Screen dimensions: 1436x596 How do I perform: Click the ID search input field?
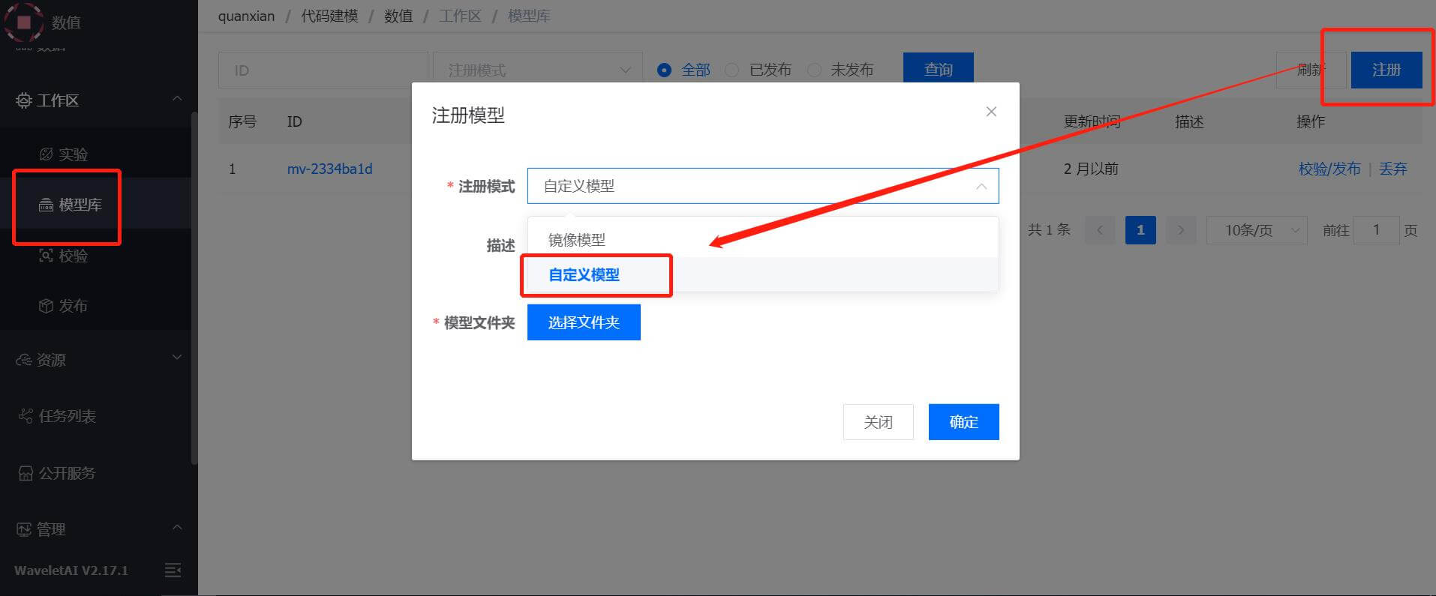(x=323, y=70)
